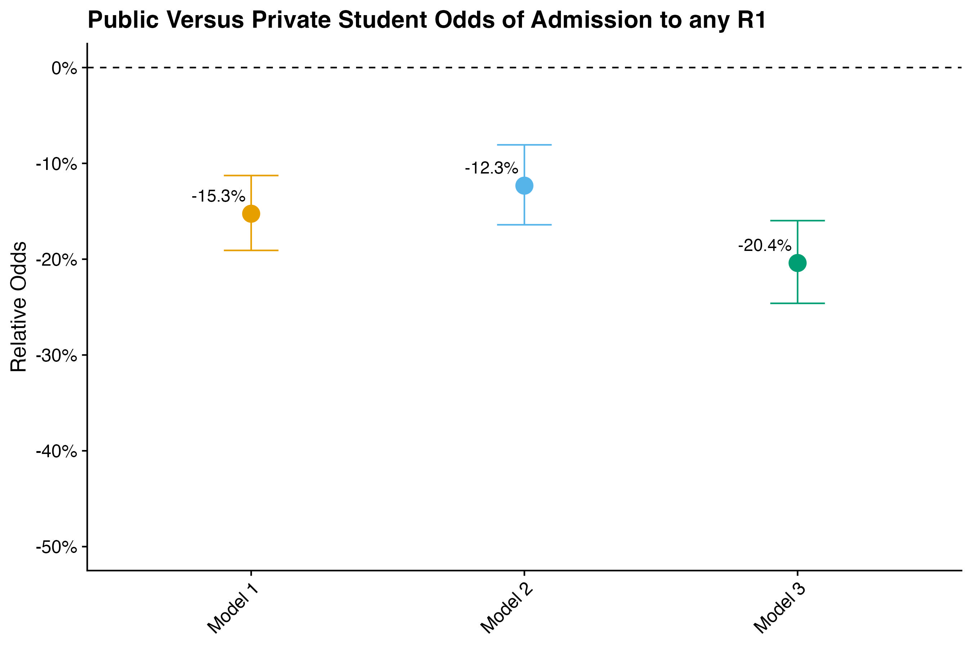Click the chart title text
Viewport: 972px width, 648px height.
pos(426,20)
